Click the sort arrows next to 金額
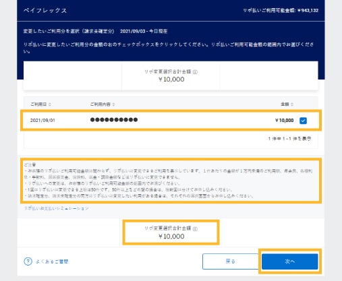 [x=292, y=104]
